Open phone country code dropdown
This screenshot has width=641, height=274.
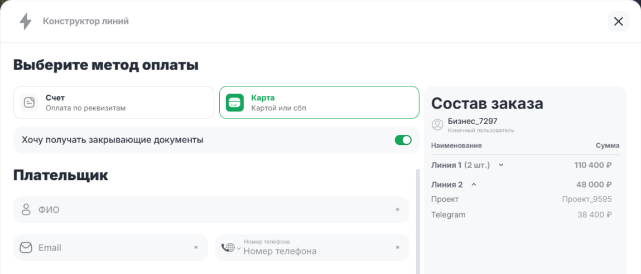231,248
